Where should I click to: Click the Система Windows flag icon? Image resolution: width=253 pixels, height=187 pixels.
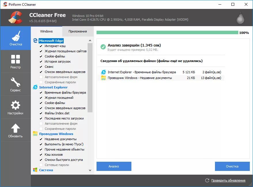coord(35,170)
